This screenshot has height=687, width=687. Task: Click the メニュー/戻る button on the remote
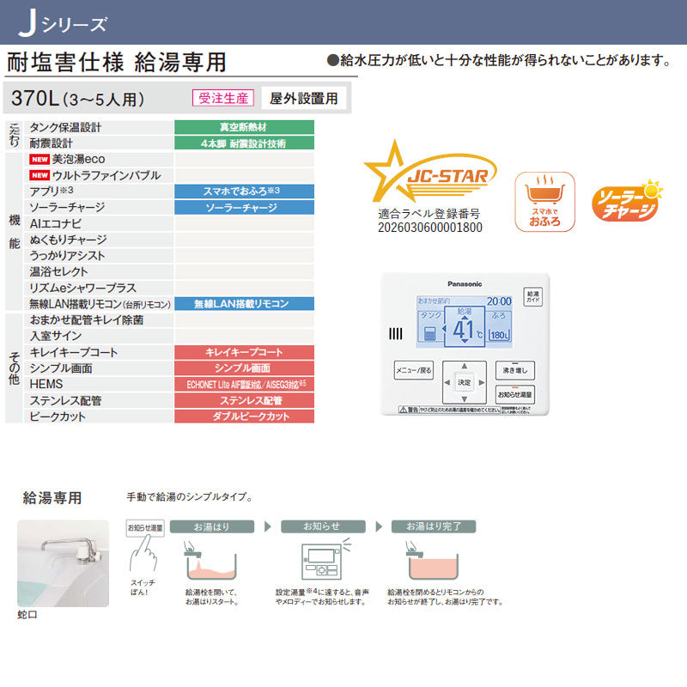(414, 370)
